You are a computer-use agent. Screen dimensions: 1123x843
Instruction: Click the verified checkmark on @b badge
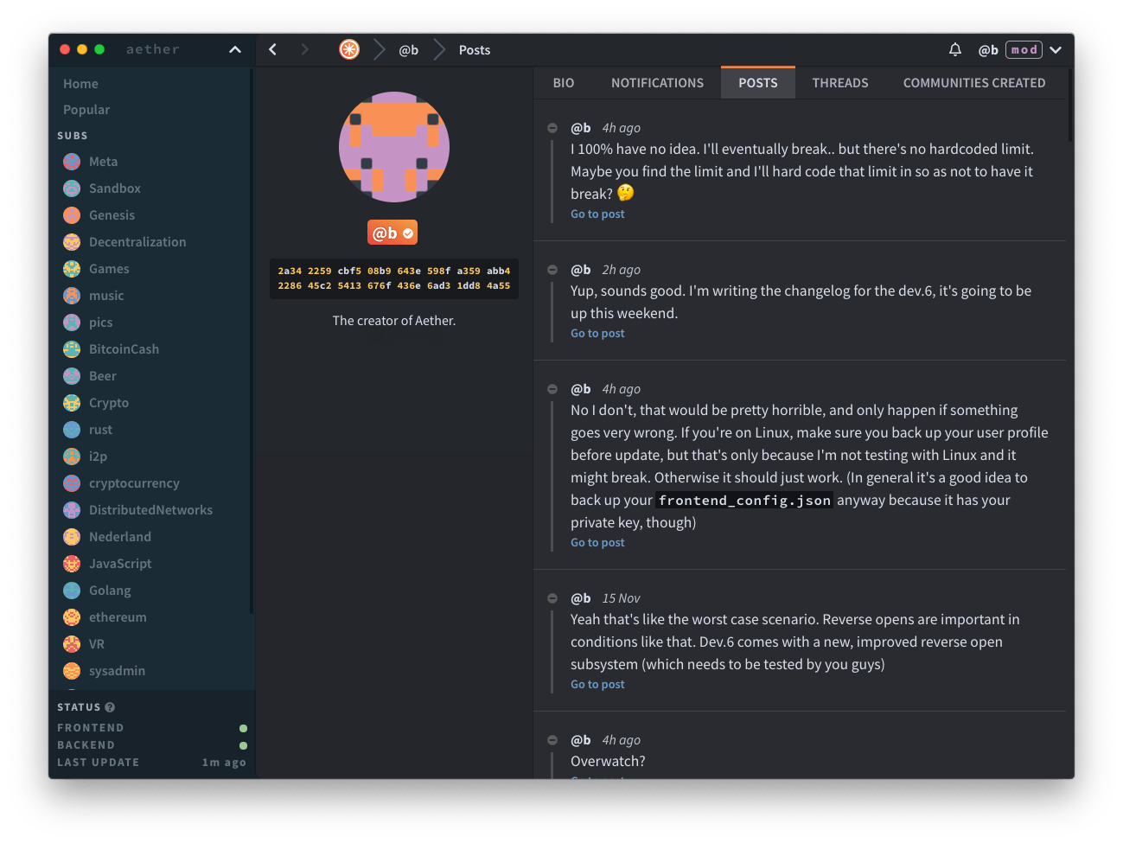(408, 233)
